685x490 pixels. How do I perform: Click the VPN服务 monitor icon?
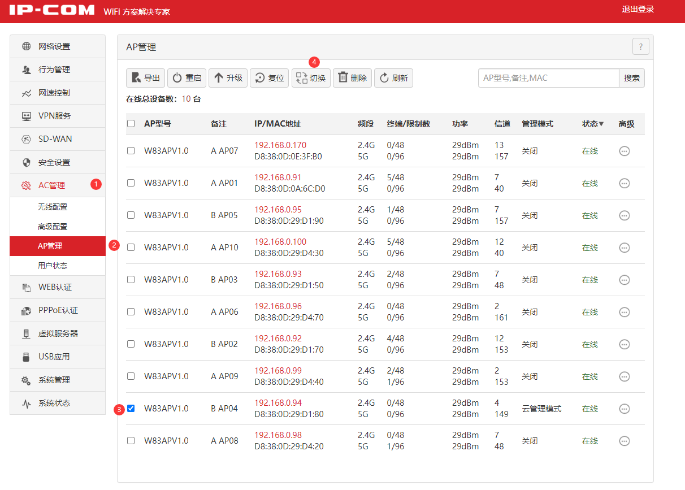coord(27,116)
